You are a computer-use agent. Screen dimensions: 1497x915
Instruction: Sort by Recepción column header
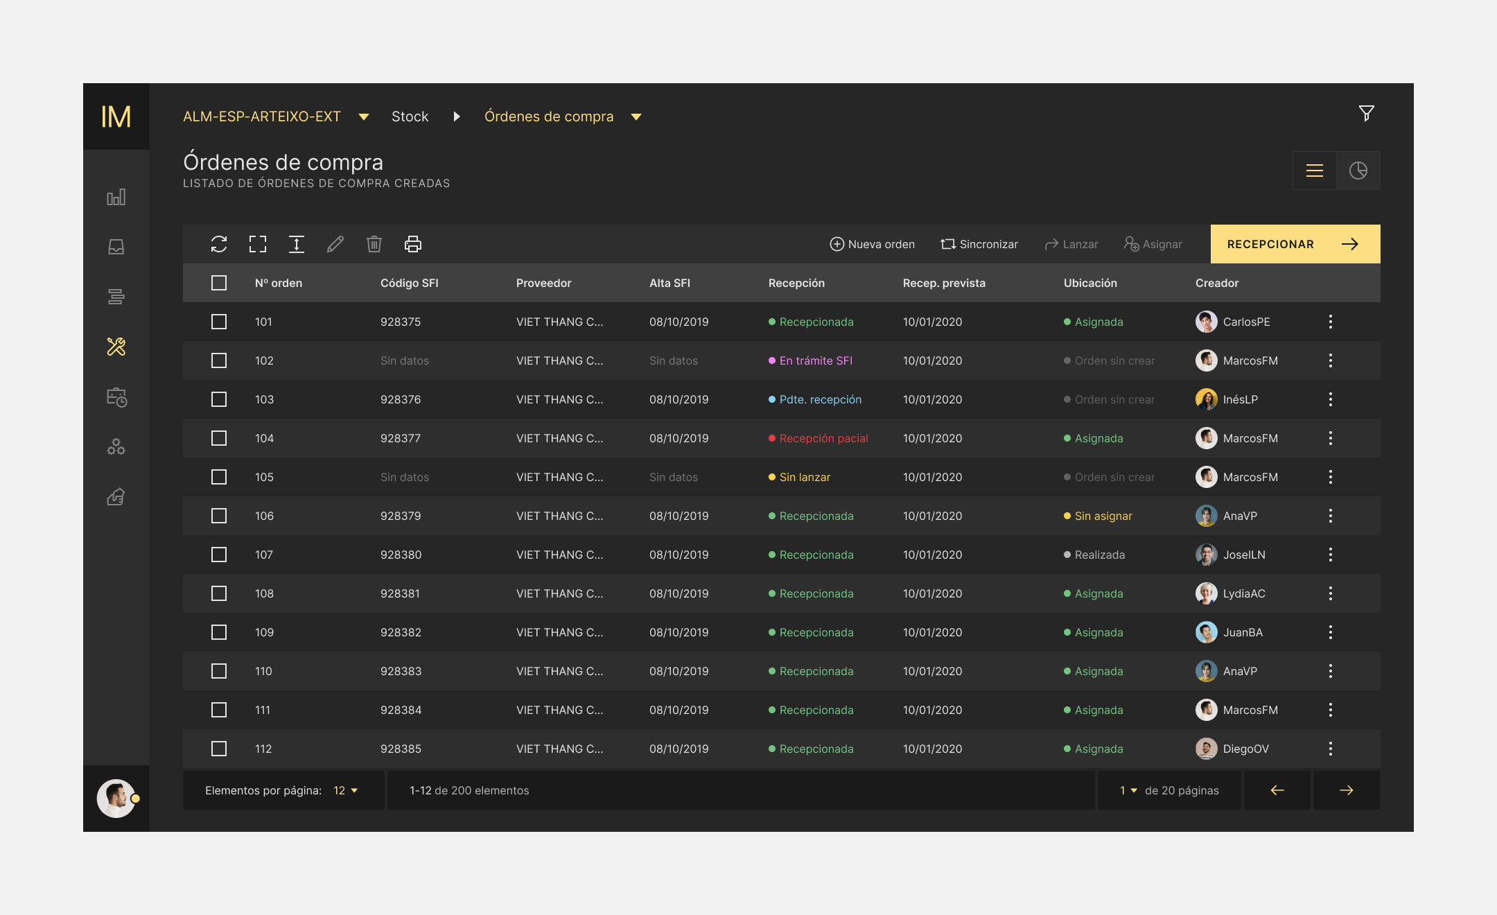click(796, 283)
